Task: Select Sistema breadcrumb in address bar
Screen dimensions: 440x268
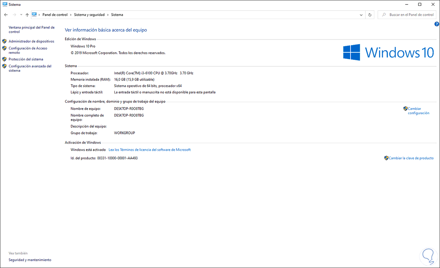Action: [x=117, y=15]
